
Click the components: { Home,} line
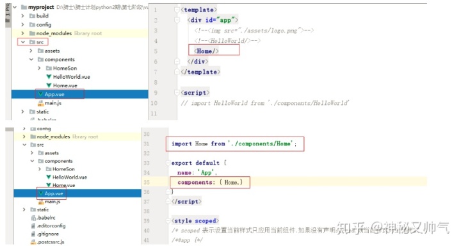click(210, 182)
